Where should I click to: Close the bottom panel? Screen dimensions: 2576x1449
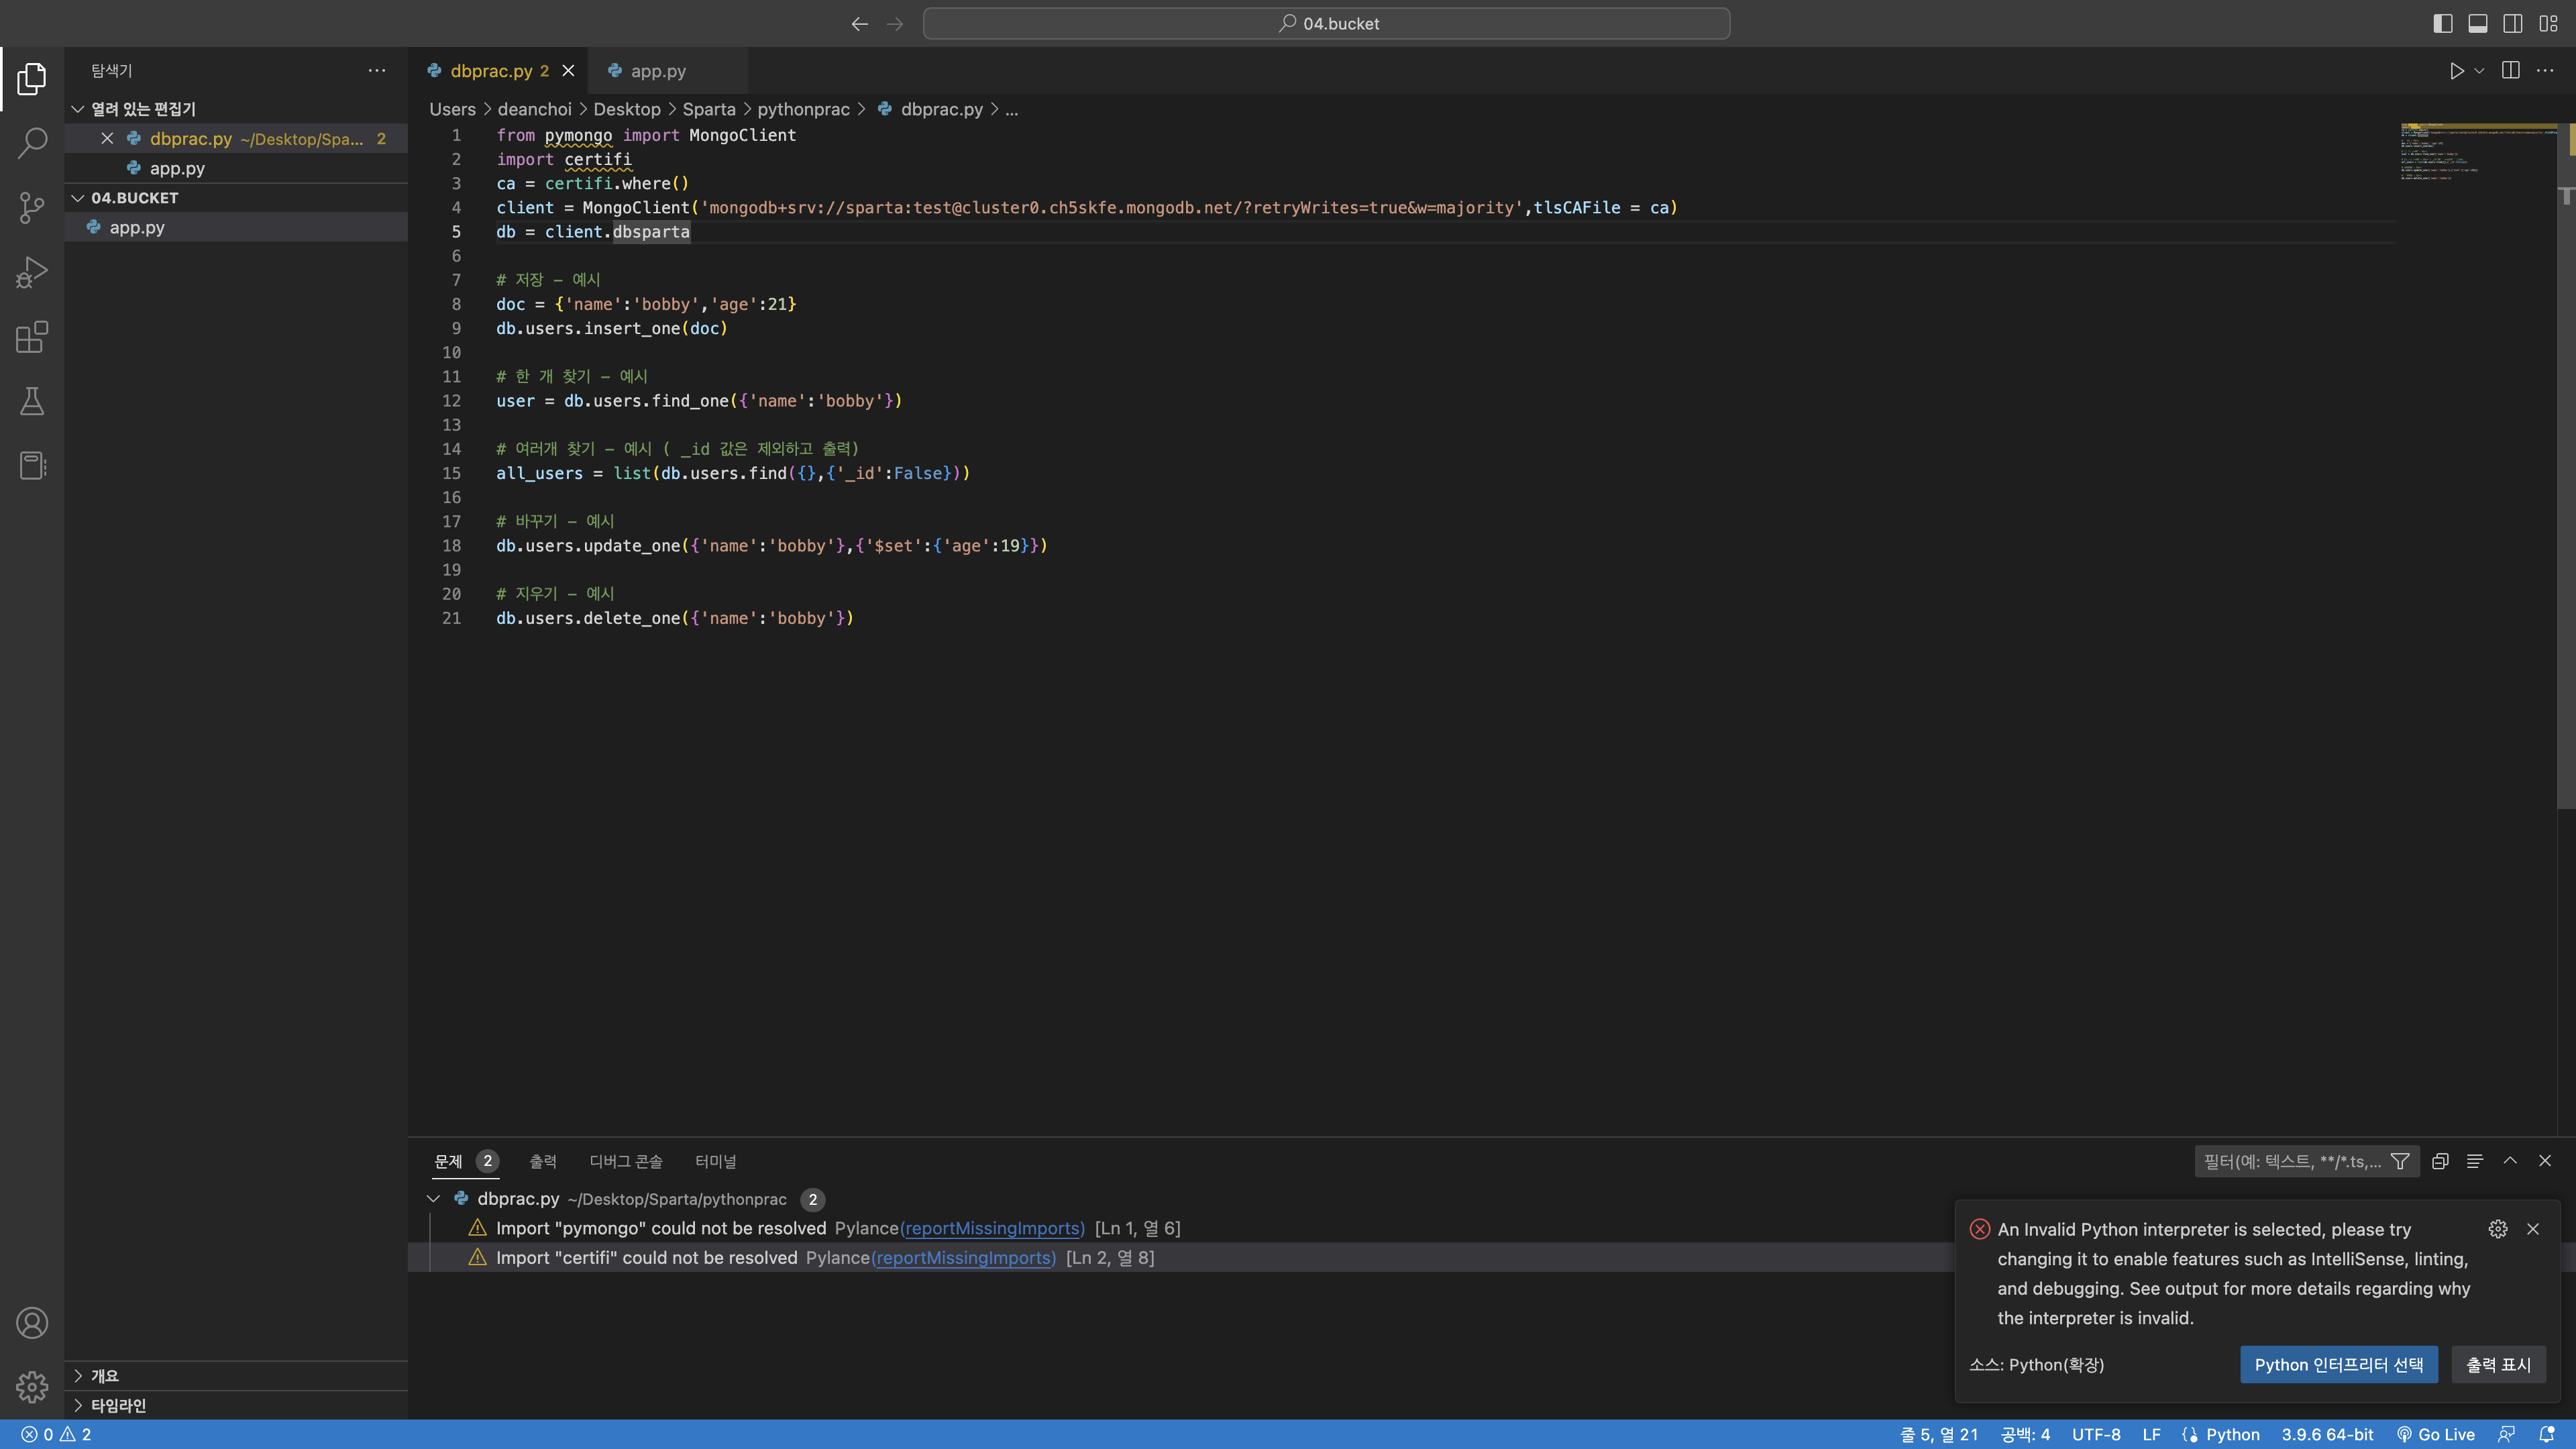(2545, 1161)
